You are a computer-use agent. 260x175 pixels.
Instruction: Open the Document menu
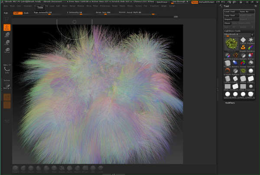(28, 6)
